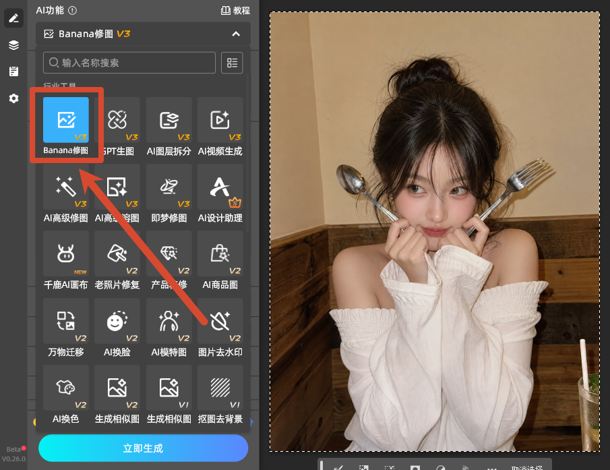Image resolution: width=610 pixels, height=470 pixels.
Task: Select the 生成相似图 V1 tool
Action: [169, 388]
